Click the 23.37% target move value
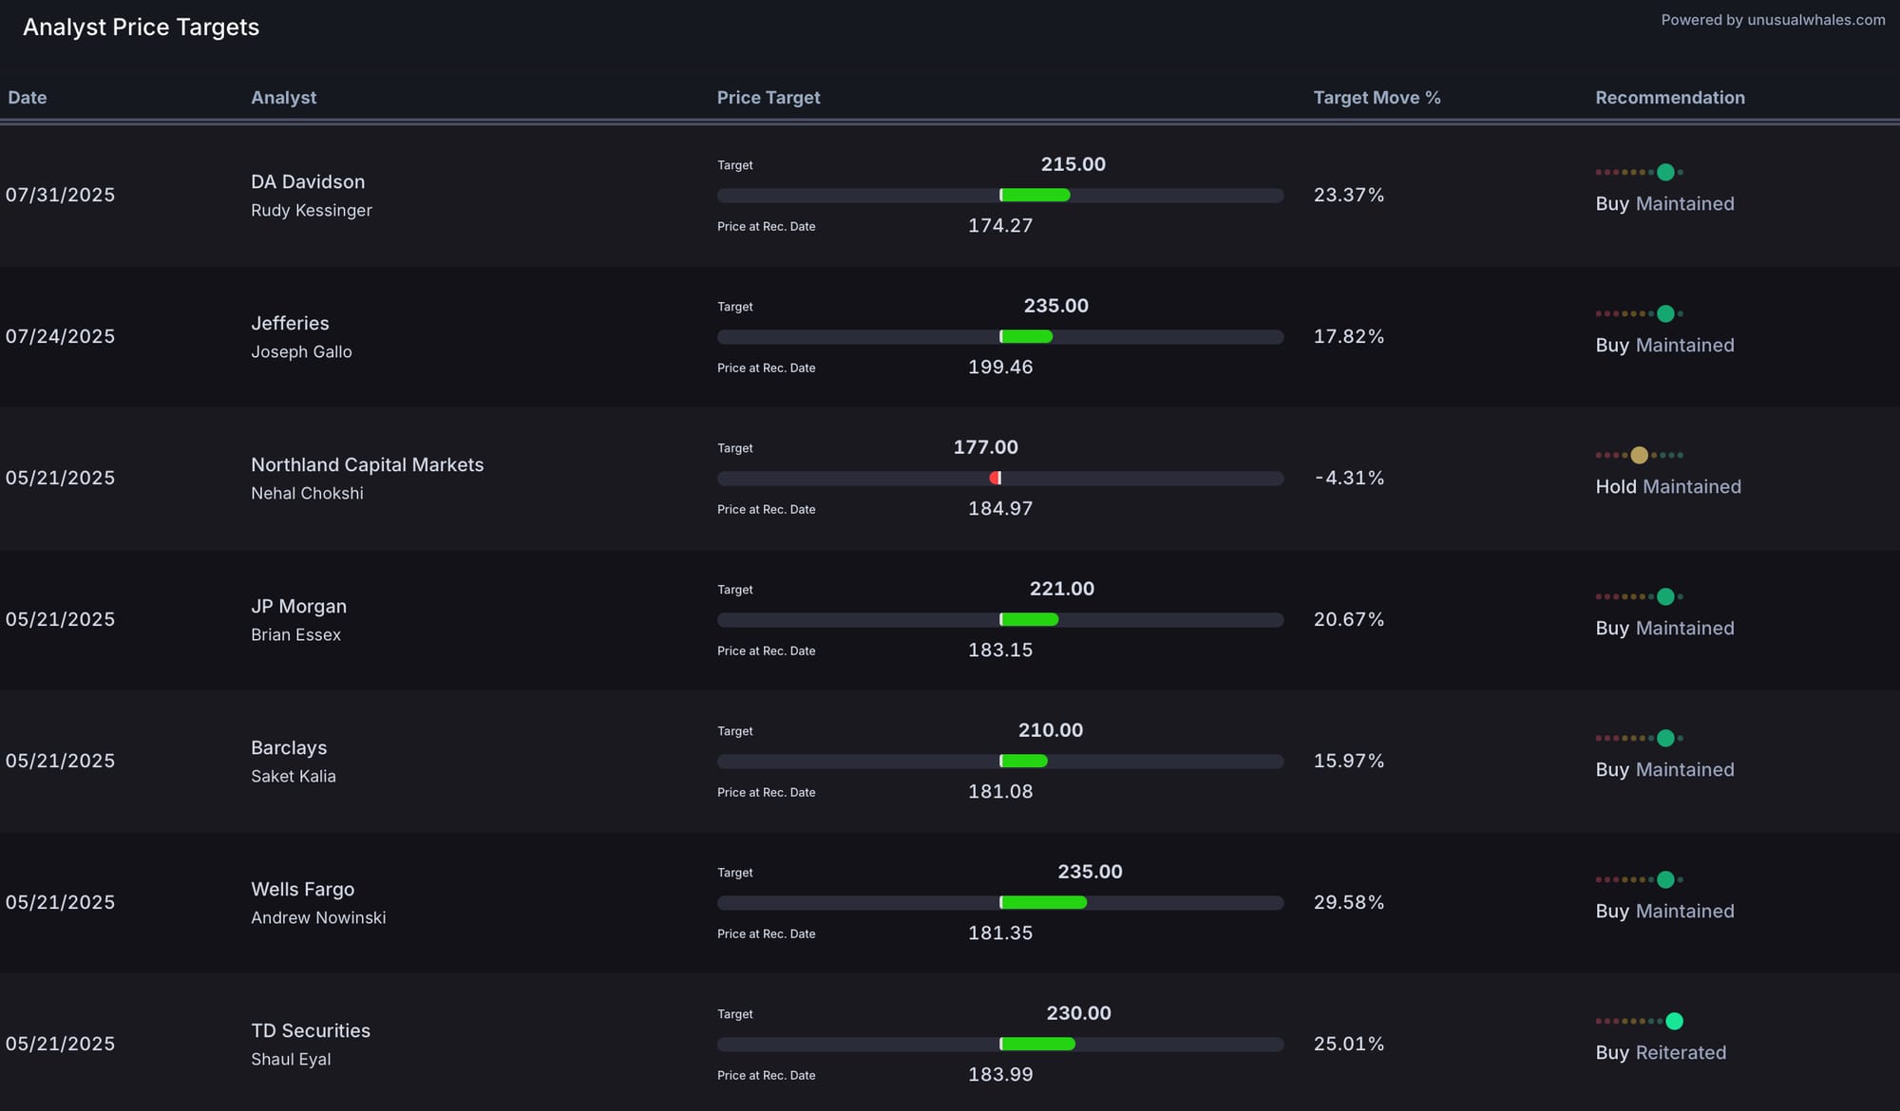Screen dimensions: 1900x1111 1349,195
